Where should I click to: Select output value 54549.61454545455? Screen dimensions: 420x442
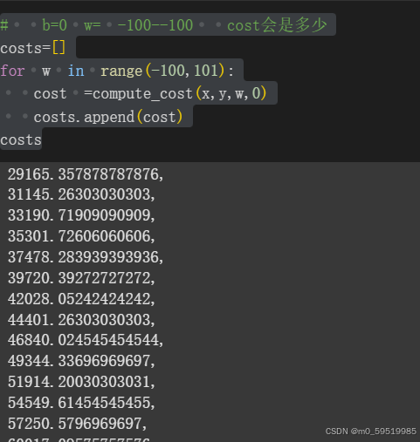click(81, 403)
